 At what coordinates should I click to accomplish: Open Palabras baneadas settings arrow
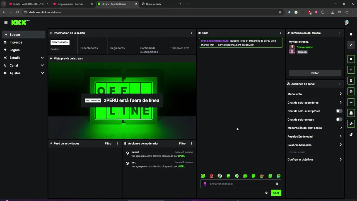pos(341,145)
